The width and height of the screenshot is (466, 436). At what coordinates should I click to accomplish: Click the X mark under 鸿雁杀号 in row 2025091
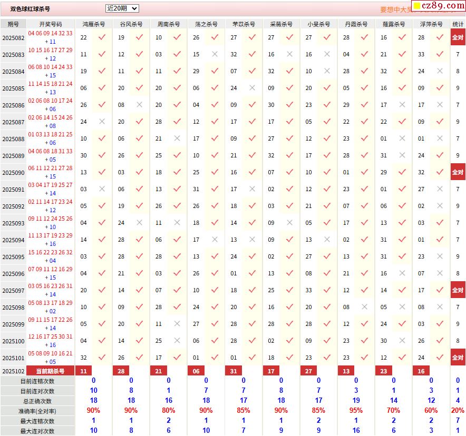102,189
